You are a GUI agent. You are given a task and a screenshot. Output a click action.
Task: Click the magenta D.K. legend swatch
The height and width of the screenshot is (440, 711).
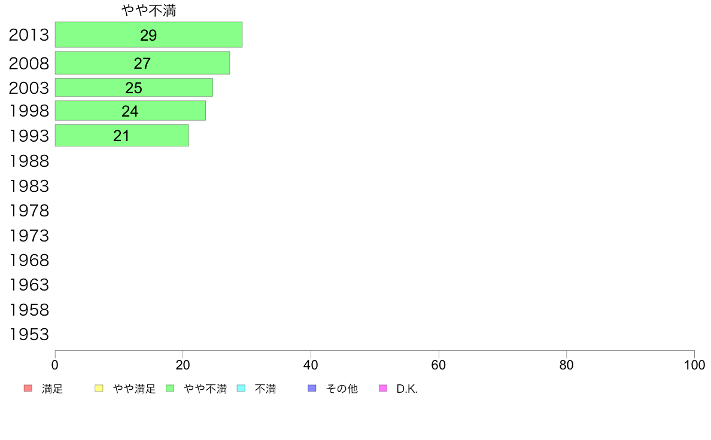click(383, 389)
